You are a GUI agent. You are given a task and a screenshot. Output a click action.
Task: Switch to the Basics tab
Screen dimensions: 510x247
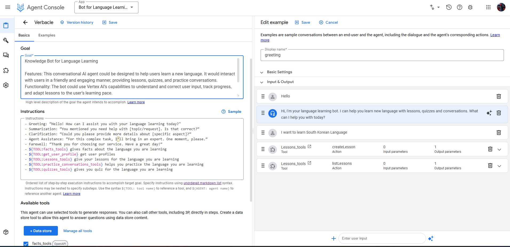coord(24,35)
